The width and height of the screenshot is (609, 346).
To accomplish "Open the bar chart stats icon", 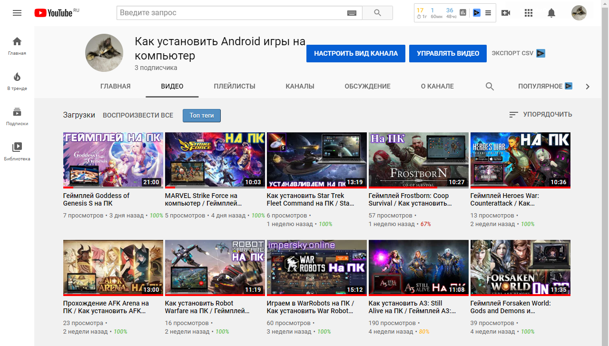I will 463,13.
